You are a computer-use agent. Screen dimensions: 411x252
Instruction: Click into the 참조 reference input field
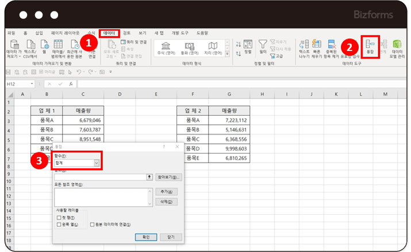100,177
